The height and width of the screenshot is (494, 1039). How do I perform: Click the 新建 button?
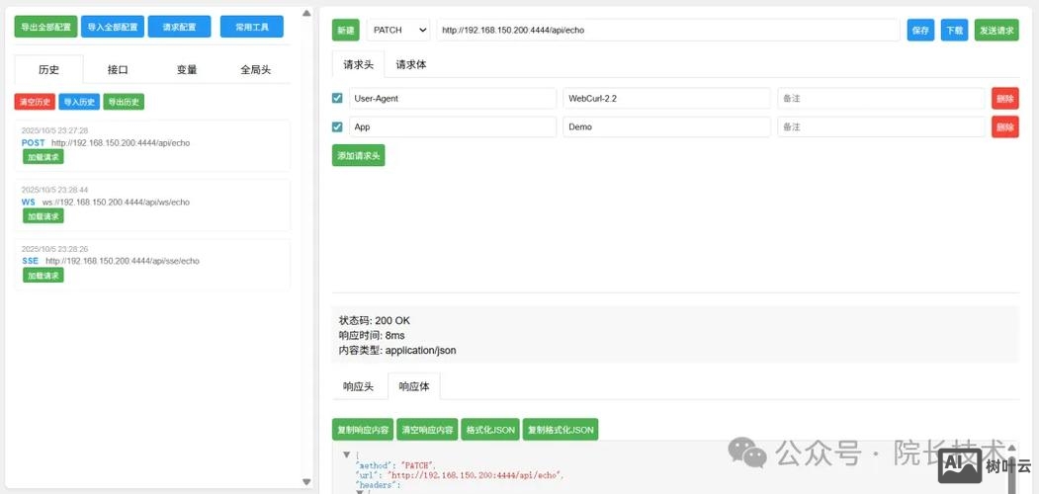345,31
